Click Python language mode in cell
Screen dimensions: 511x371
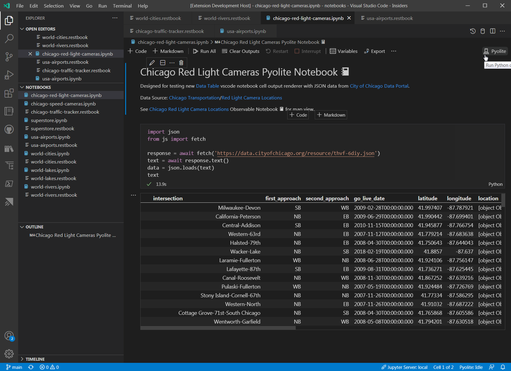pos(496,184)
